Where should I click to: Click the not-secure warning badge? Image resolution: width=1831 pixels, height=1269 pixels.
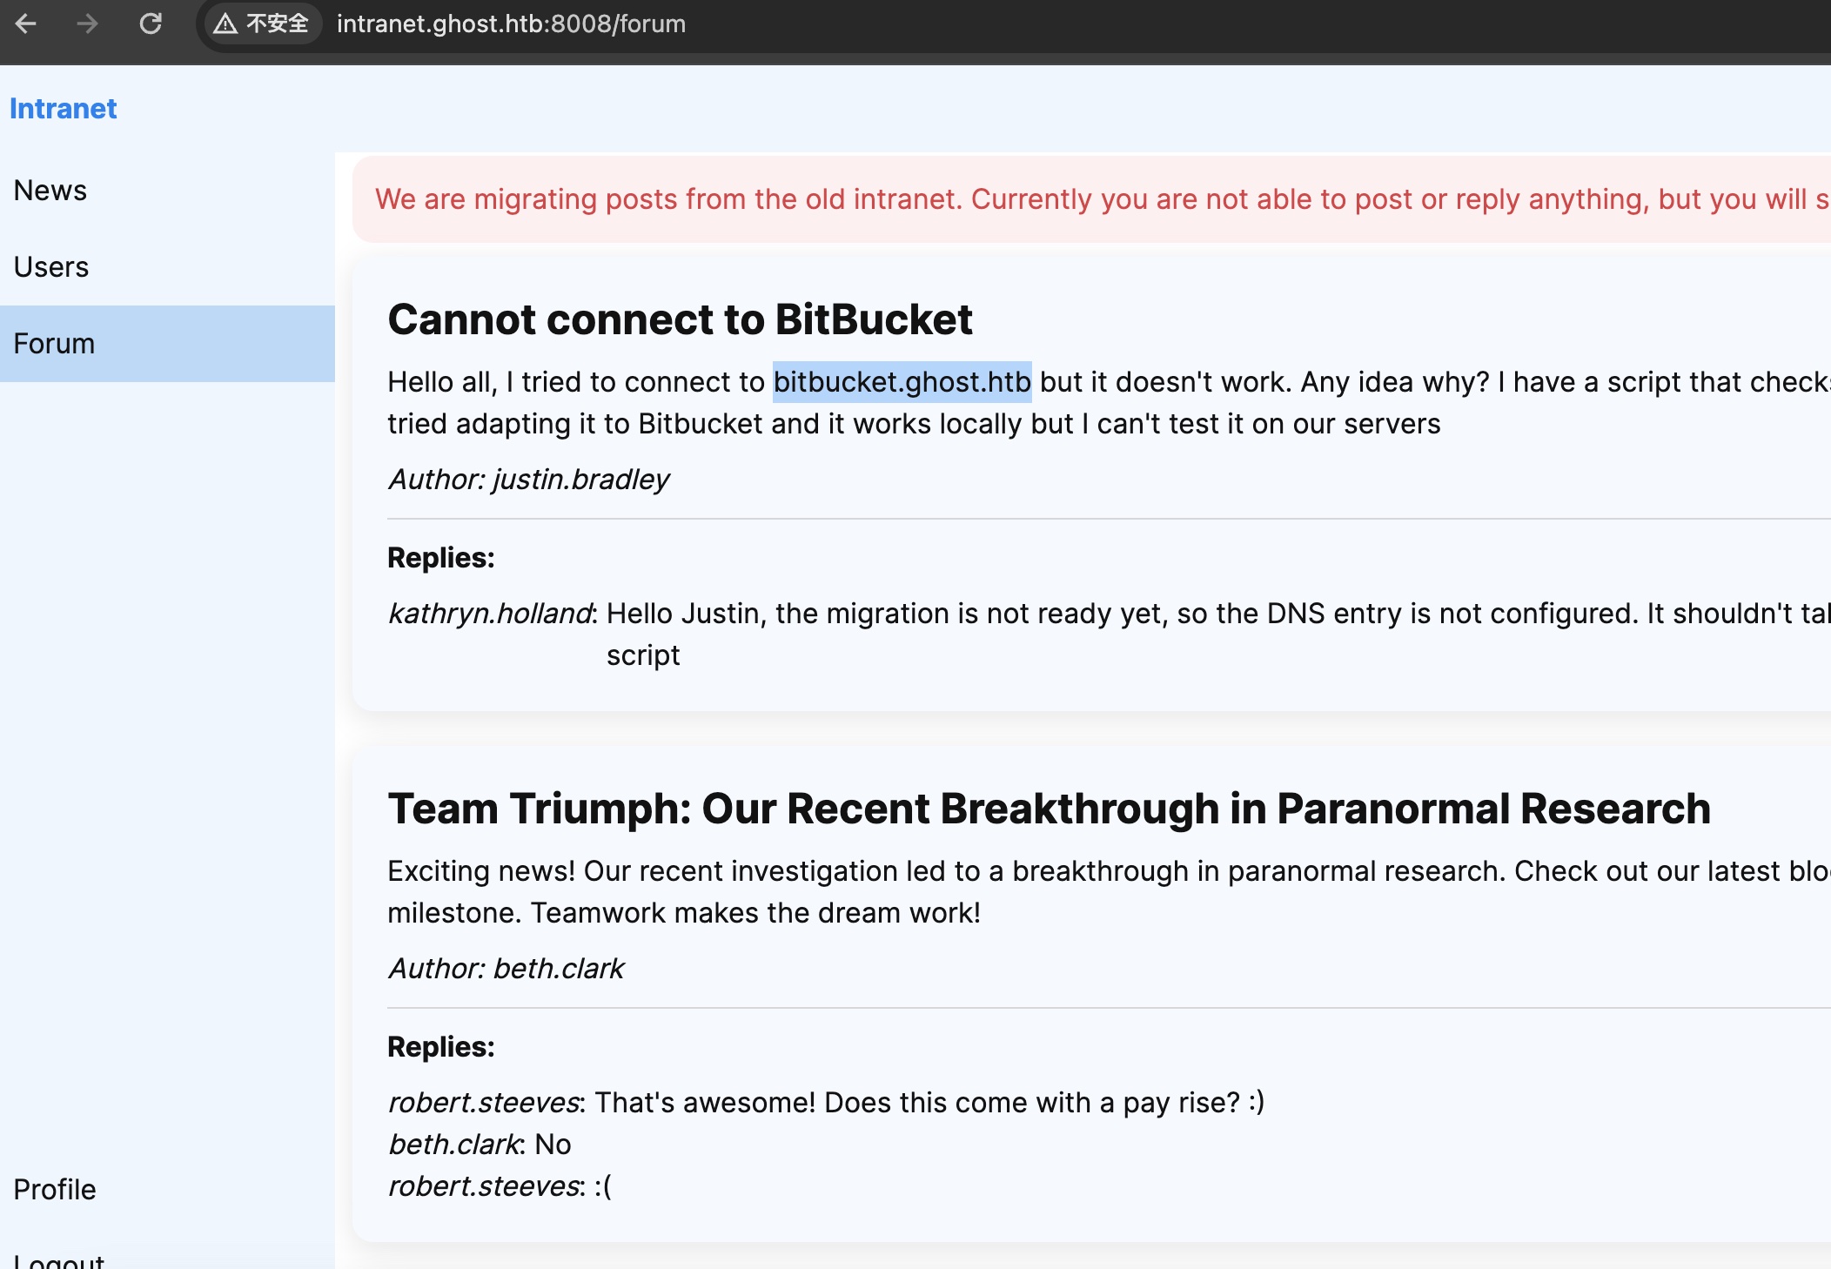(262, 23)
